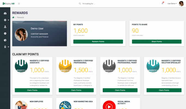Image resolution: width=186 pixels, height=109 pixels.
Task: Click the teal Magento Solution Specialist badge
Action: 153,66
